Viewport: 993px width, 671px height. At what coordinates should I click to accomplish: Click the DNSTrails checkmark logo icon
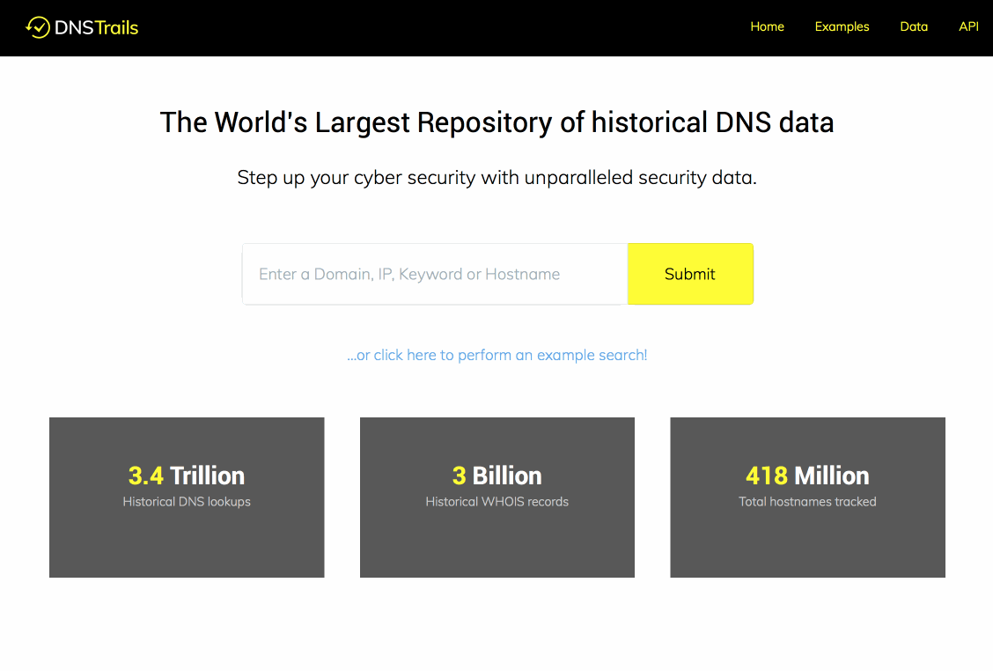[37, 27]
